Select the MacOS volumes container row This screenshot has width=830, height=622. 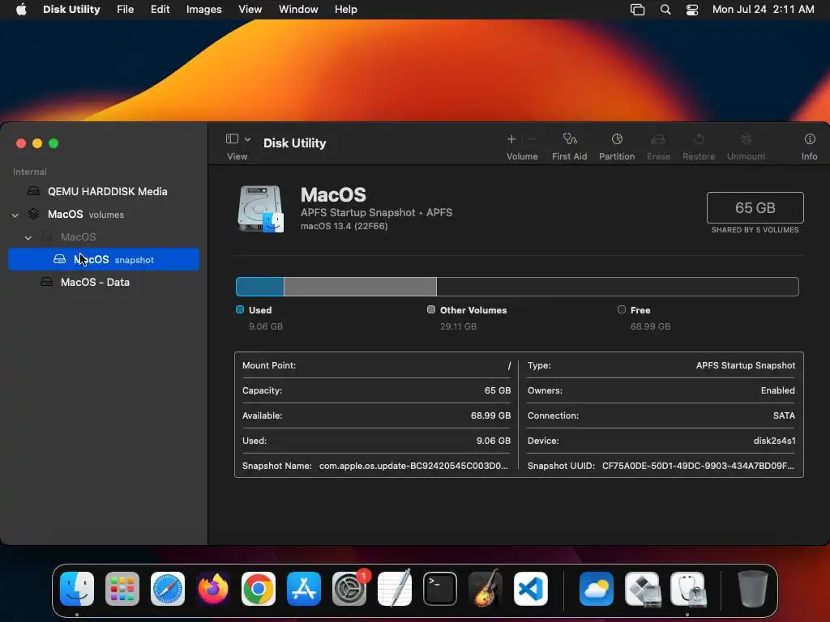pos(104,214)
